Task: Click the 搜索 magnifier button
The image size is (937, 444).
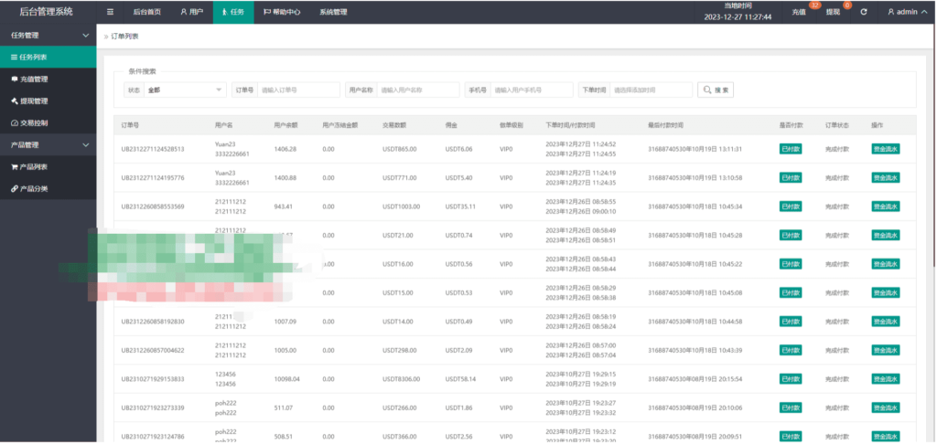Action: 716,90
